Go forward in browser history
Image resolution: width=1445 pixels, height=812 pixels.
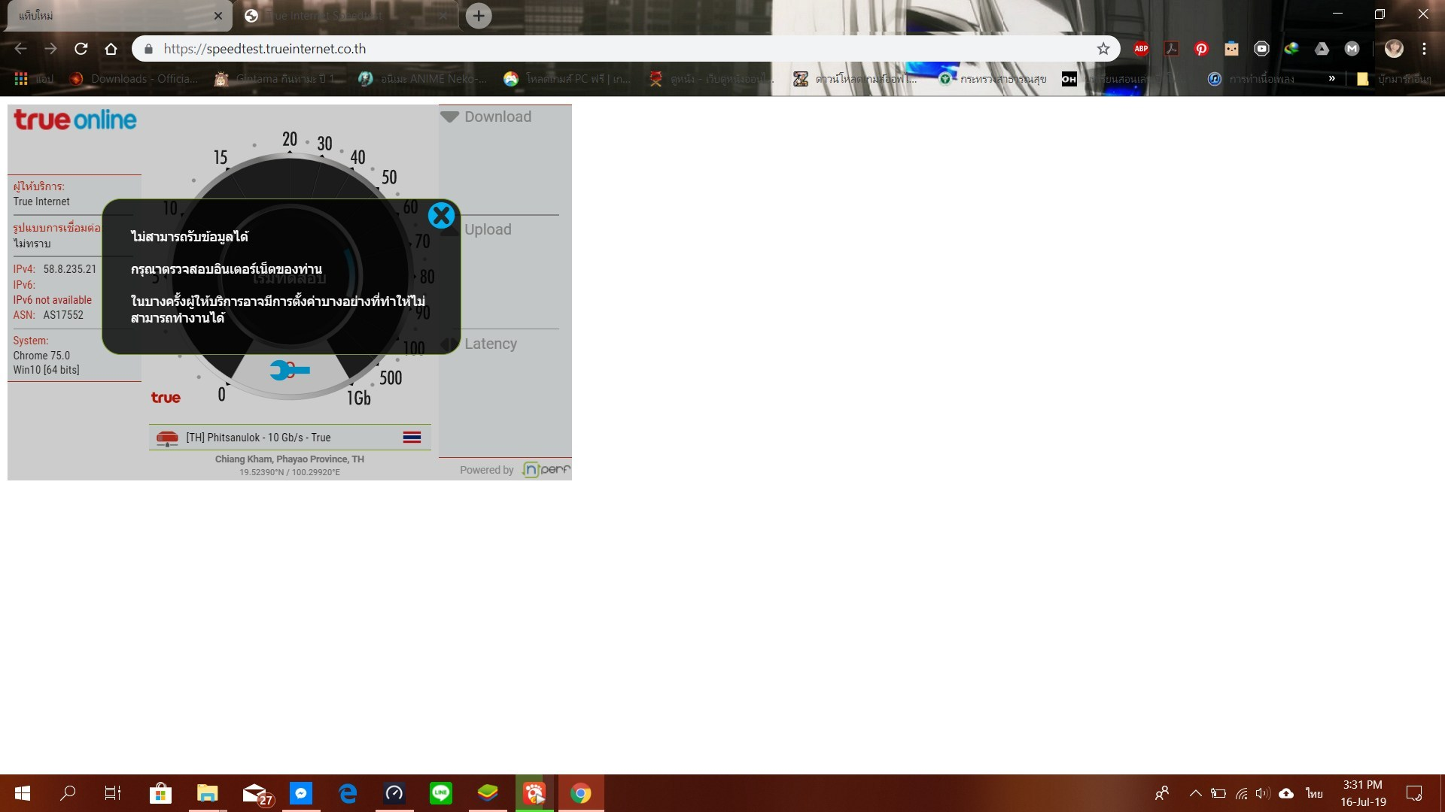[x=50, y=49]
